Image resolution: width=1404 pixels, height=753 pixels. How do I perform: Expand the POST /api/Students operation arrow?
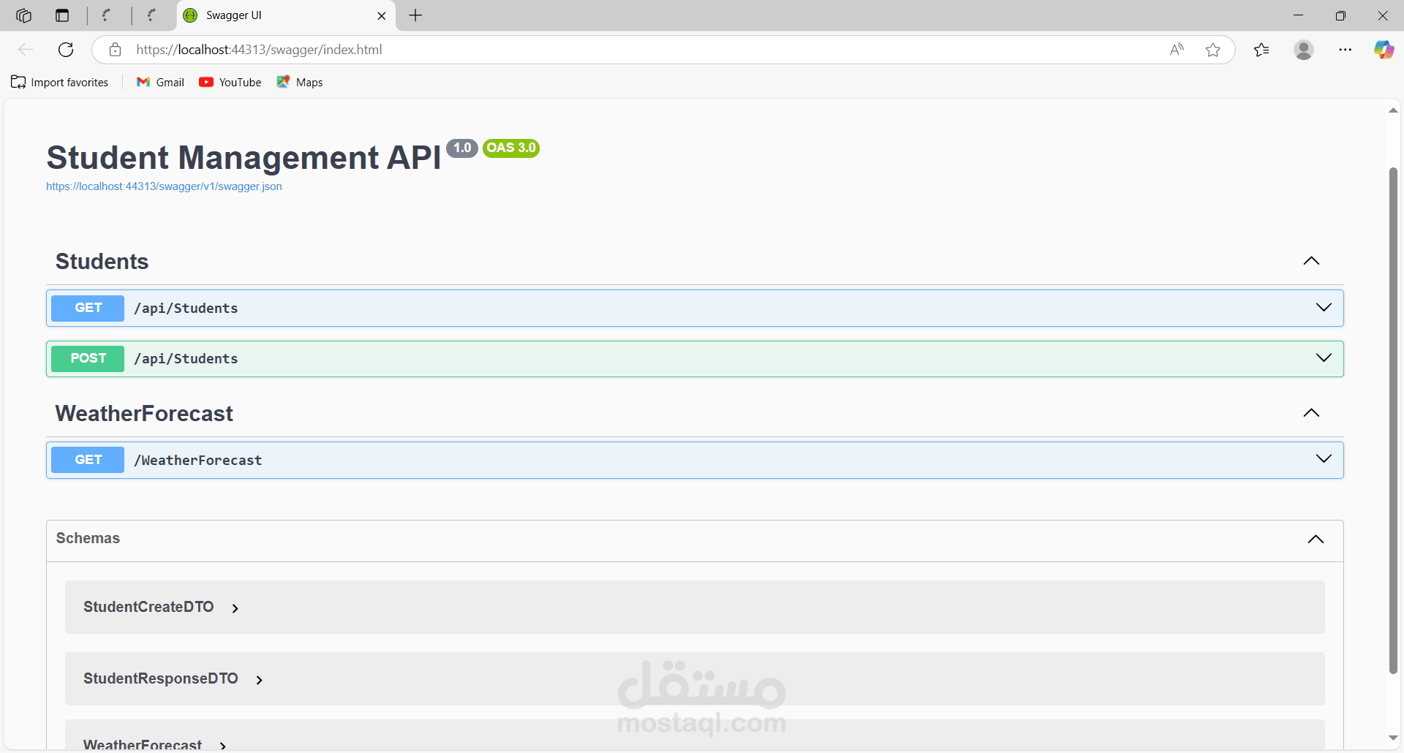[1324, 357]
